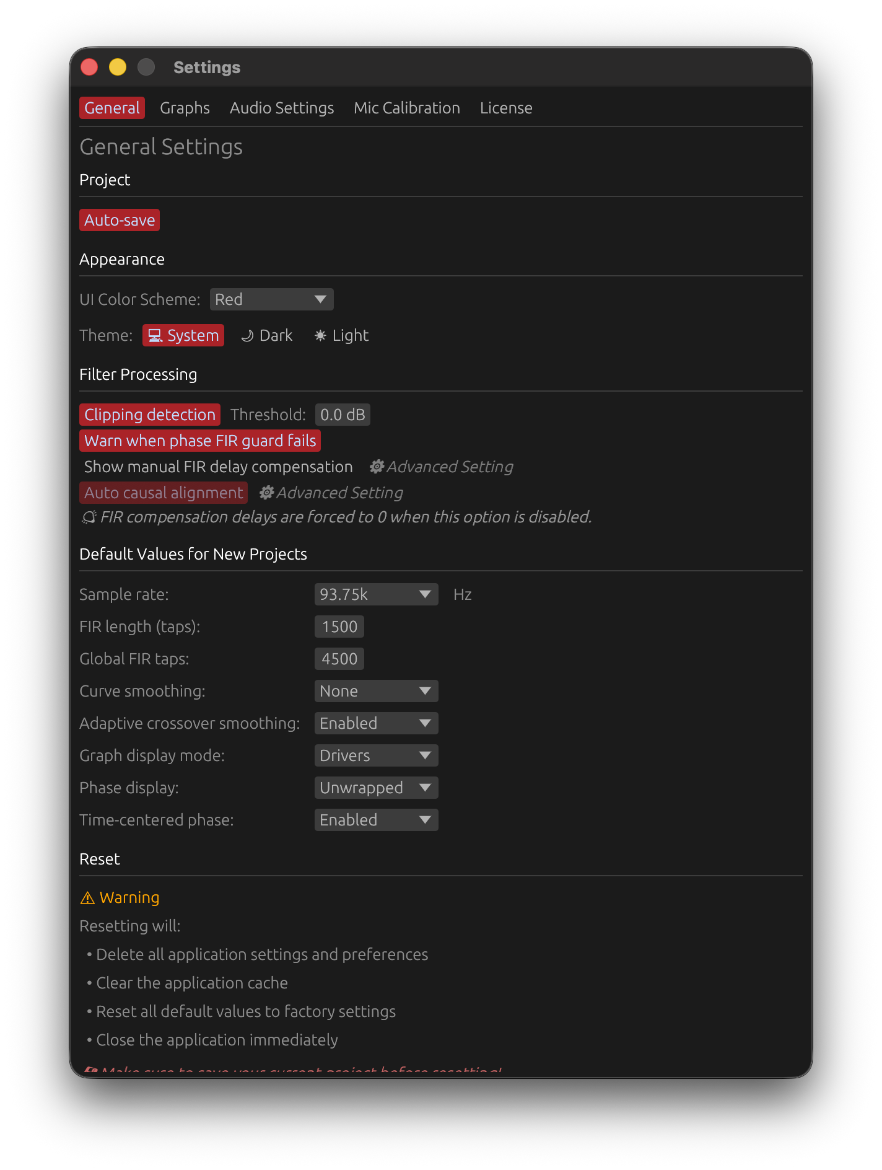Click the monitor icon on System theme

[155, 336]
